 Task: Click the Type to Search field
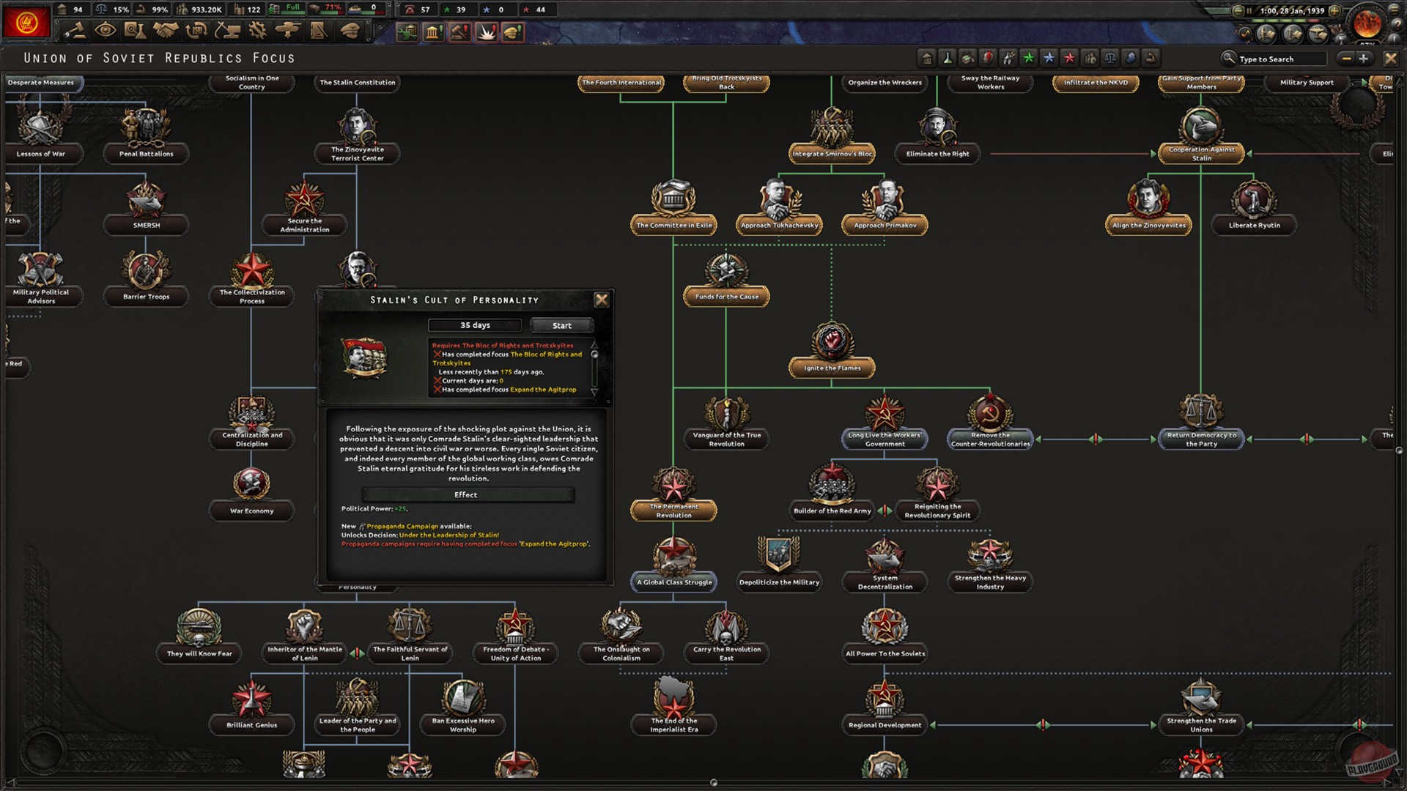coord(1280,59)
